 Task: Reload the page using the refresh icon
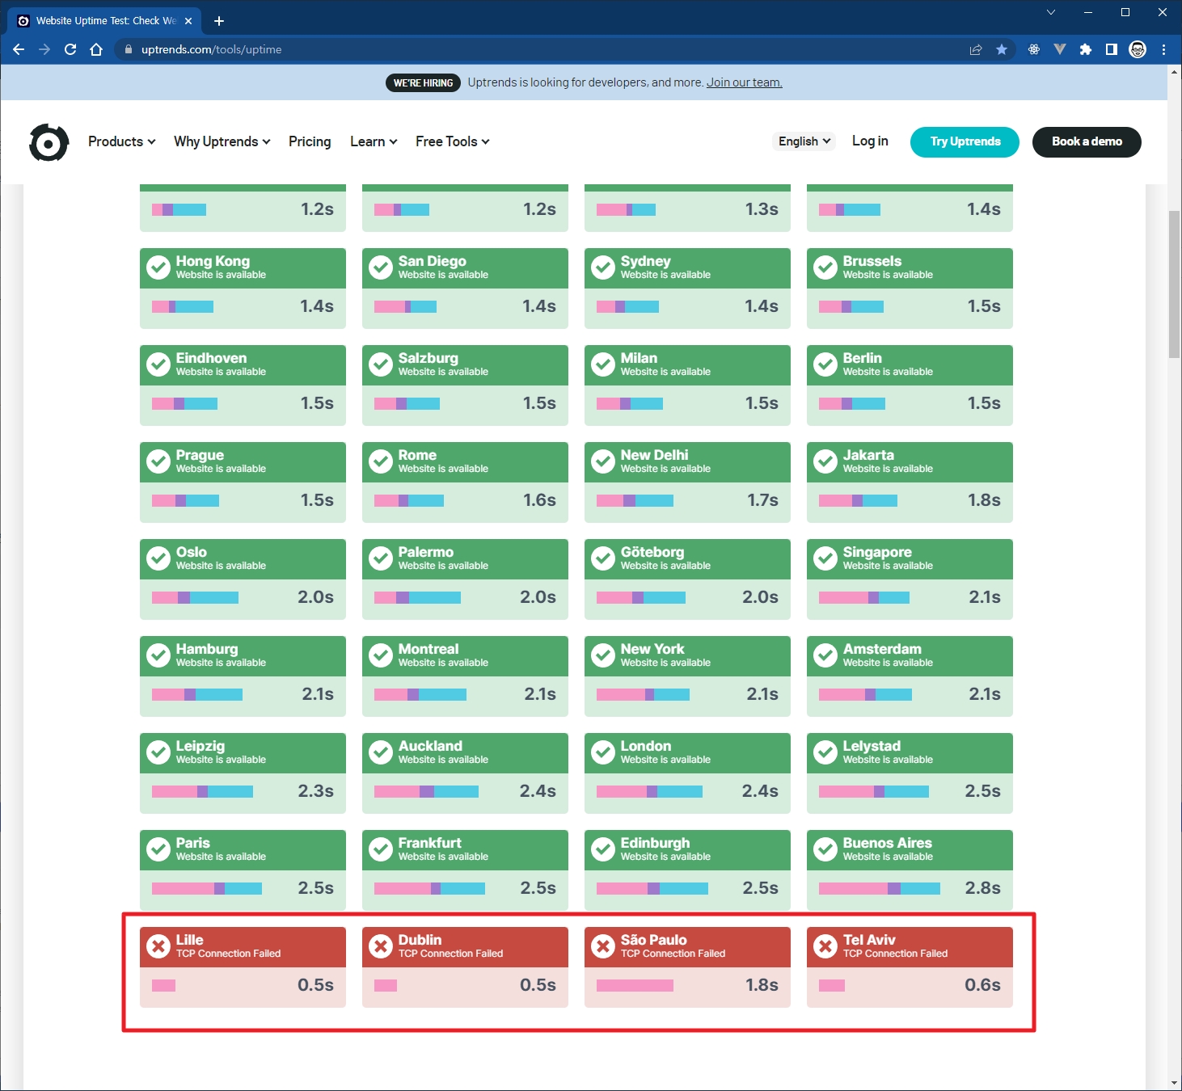pos(70,49)
